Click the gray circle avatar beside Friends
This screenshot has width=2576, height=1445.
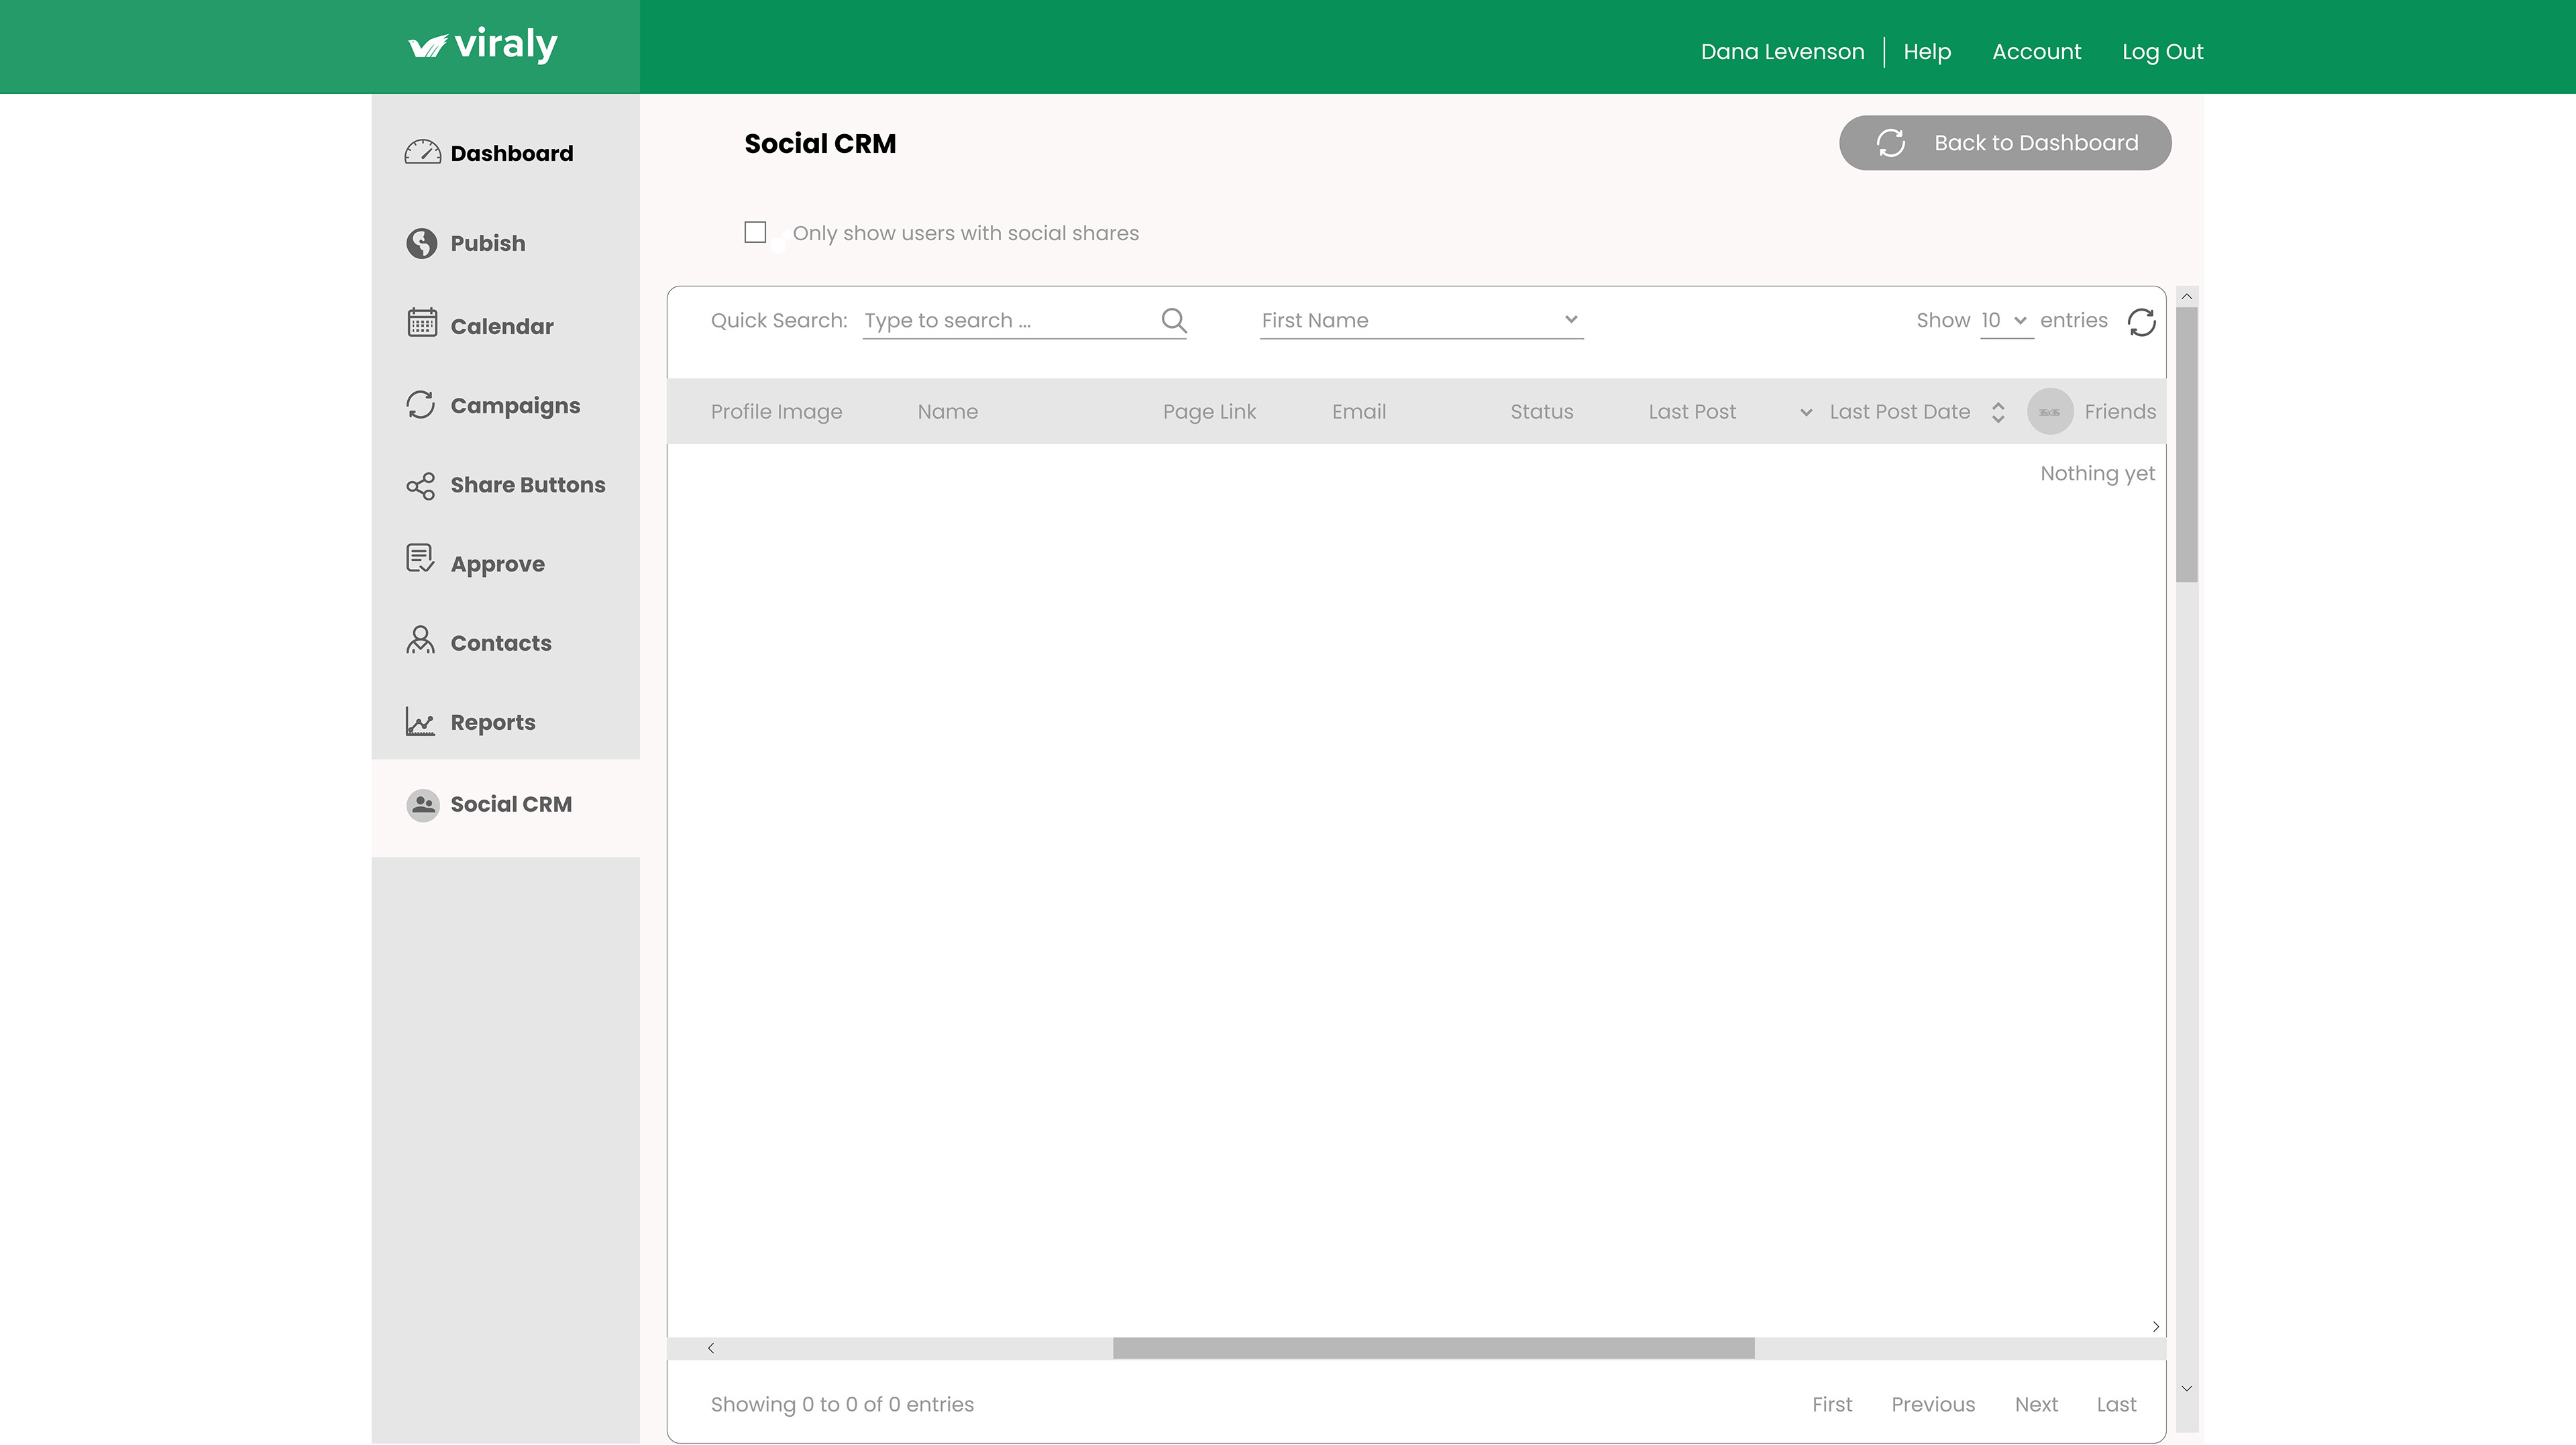(x=2050, y=411)
